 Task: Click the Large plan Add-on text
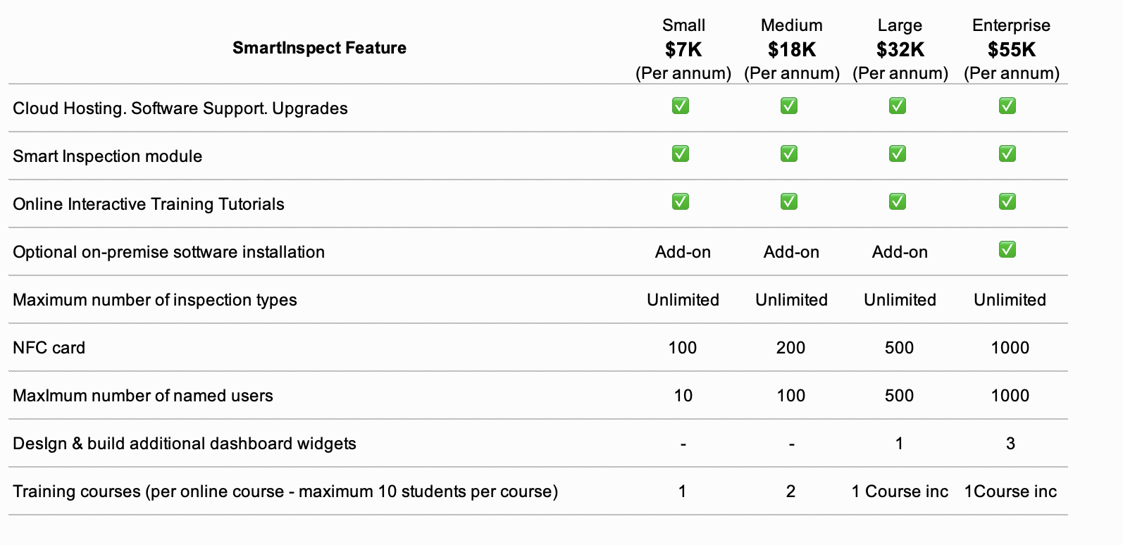[900, 252]
